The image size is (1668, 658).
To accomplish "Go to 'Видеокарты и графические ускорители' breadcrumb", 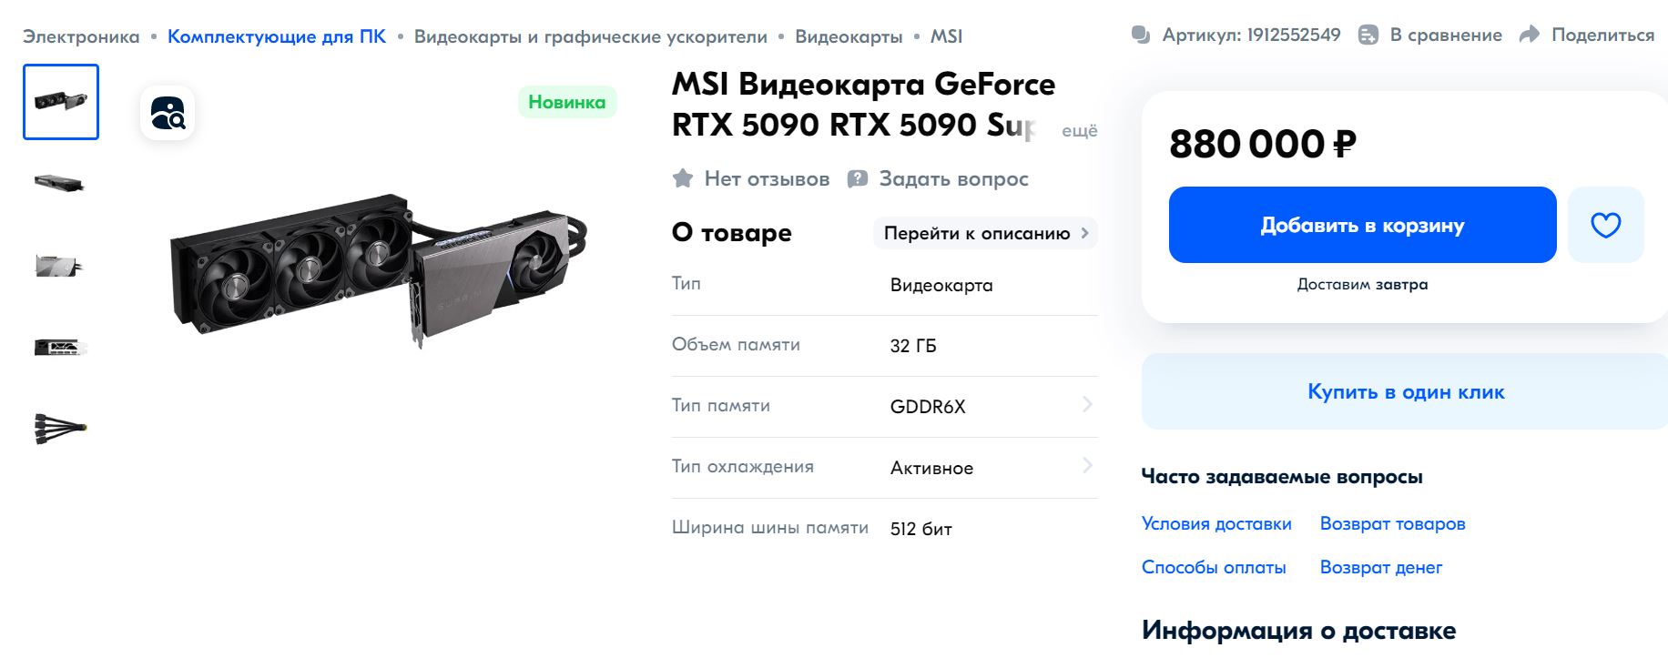I will coord(590,36).
